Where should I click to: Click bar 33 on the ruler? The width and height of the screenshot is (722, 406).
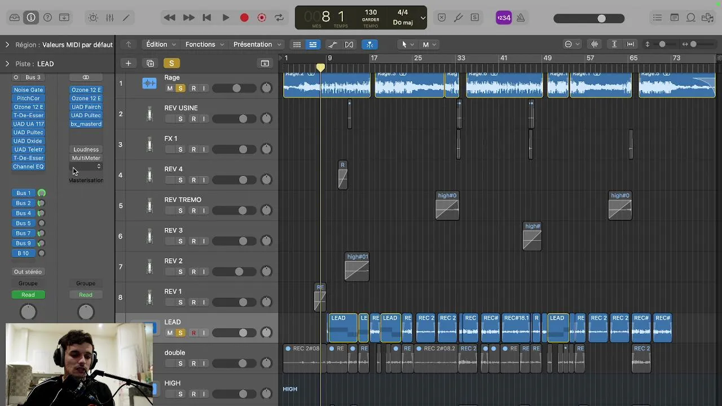(461, 58)
